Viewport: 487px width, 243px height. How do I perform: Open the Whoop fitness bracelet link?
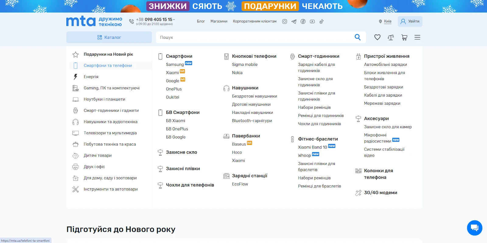point(304,156)
